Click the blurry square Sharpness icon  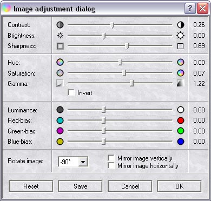[x=60, y=46]
